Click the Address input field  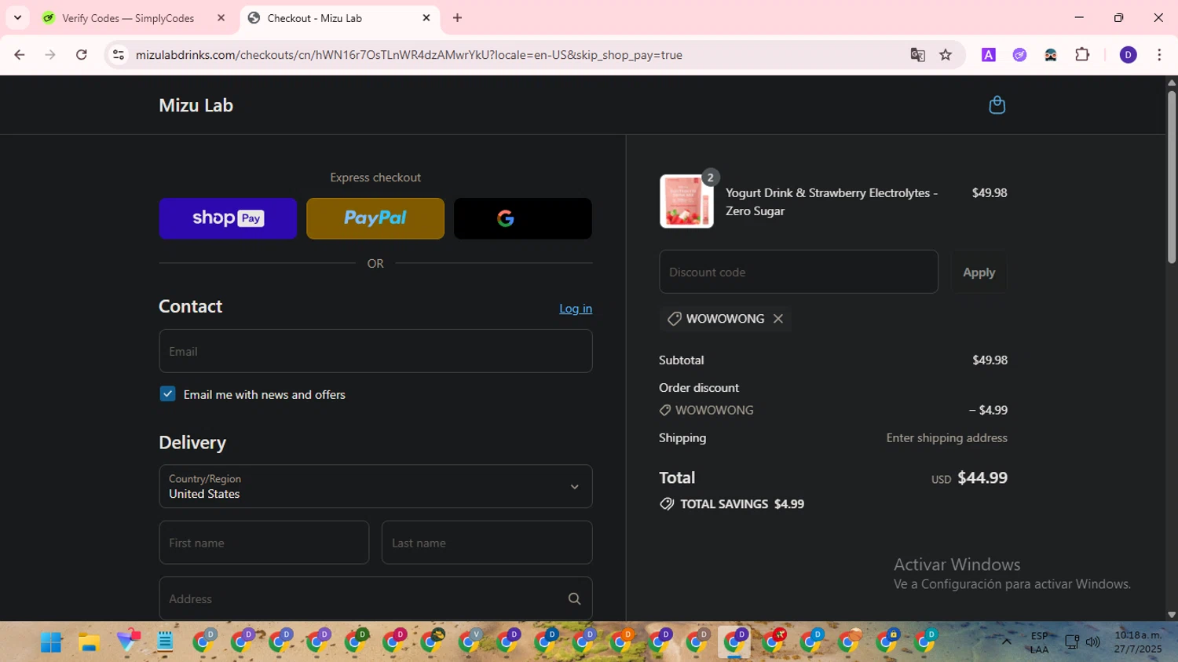(x=375, y=598)
